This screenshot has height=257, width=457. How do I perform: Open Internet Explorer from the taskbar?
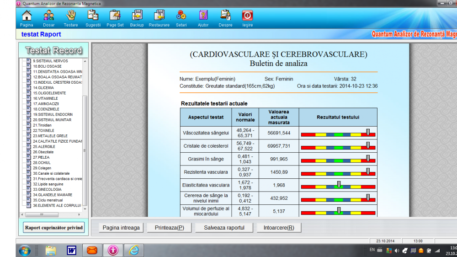point(133,250)
